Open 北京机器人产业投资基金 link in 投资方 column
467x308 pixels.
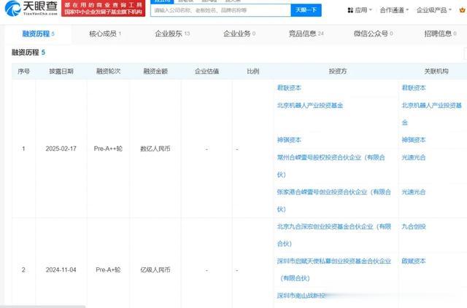click(x=310, y=106)
